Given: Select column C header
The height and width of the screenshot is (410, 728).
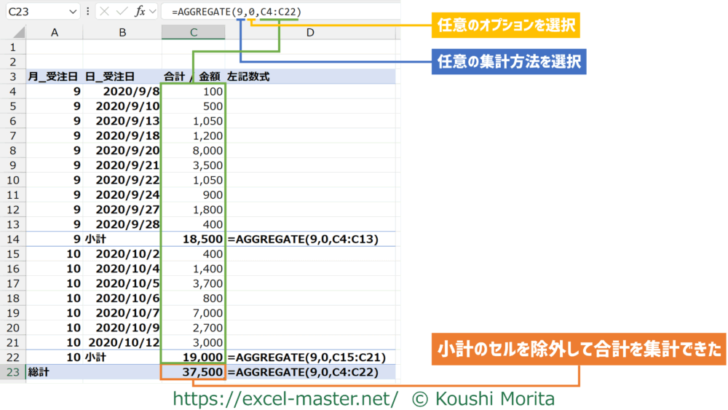Looking at the screenshot, I should click(x=193, y=33).
